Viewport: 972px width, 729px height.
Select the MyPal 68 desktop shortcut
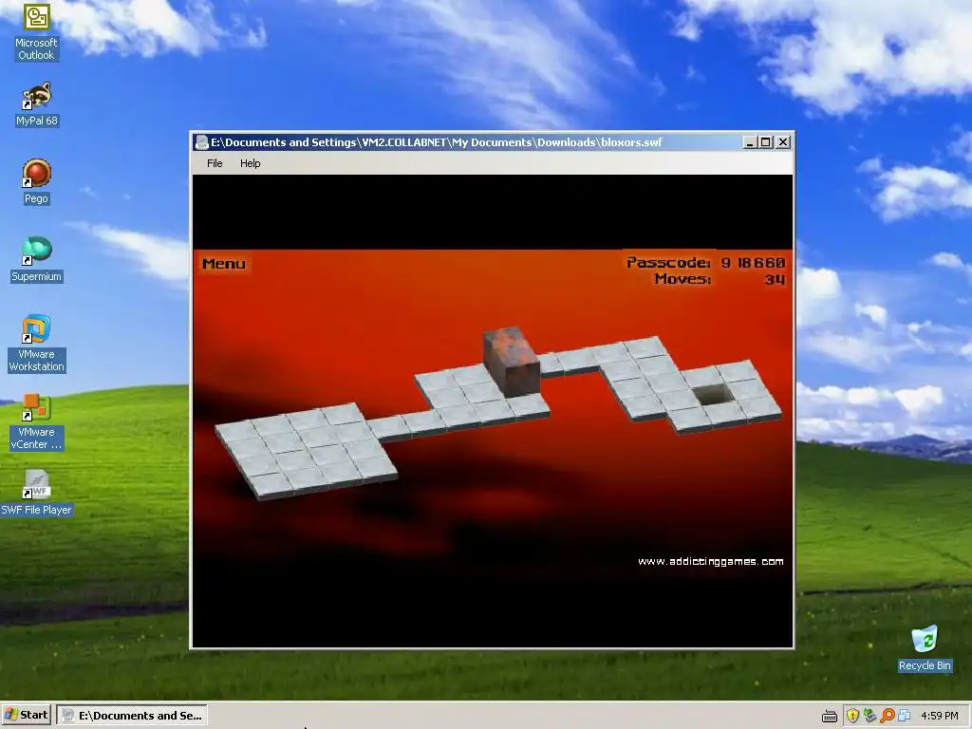(37, 104)
